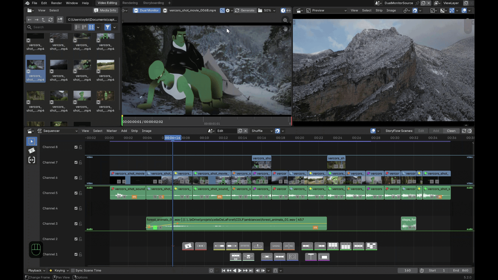Image resolution: width=498 pixels, height=280 pixels.
Task: Select the forest_animals_01.wav audio strip
Action: coord(236,223)
